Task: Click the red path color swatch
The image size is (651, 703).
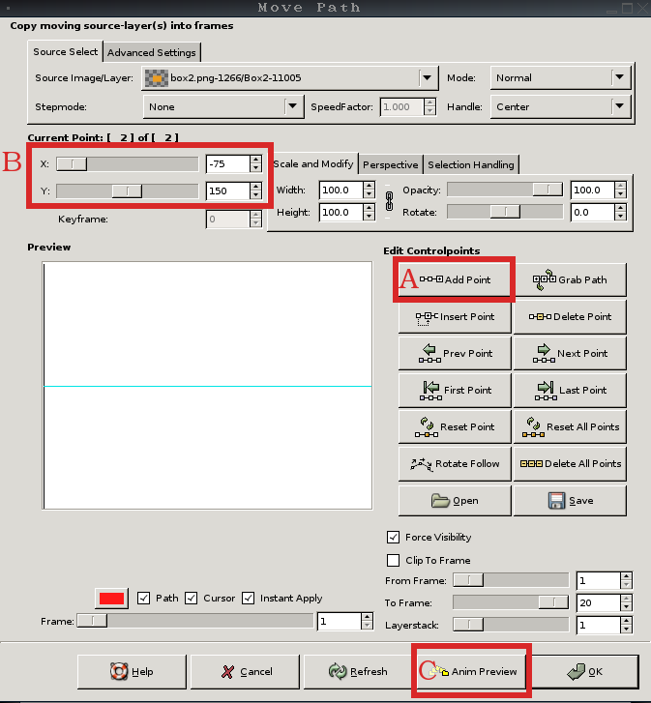Action: pos(111,599)
